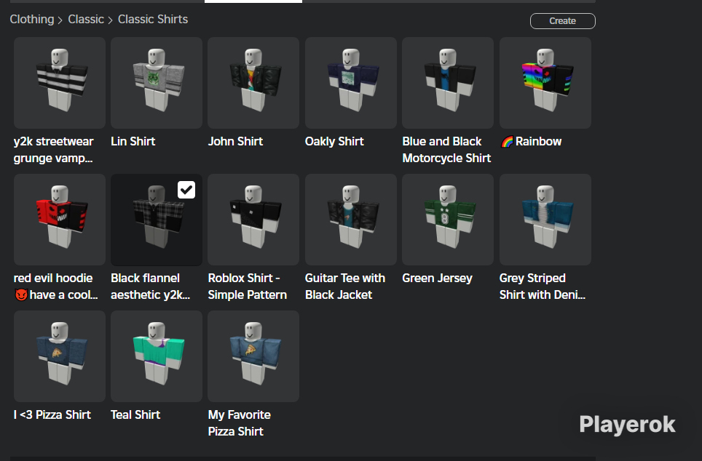The image size is (702, 461).
Task: Click 'Roblox Shirt - Simple Pattern' title
Action: pyautogui.click(x=247, y=286)
